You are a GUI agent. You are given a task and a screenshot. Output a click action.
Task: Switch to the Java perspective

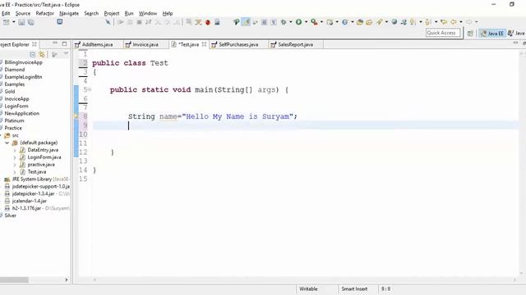(516, 33)
